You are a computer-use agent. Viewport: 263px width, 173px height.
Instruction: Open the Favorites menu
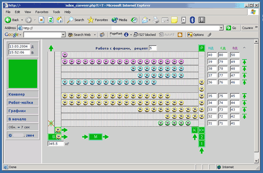pyautogui.click(x=42, y=12)
